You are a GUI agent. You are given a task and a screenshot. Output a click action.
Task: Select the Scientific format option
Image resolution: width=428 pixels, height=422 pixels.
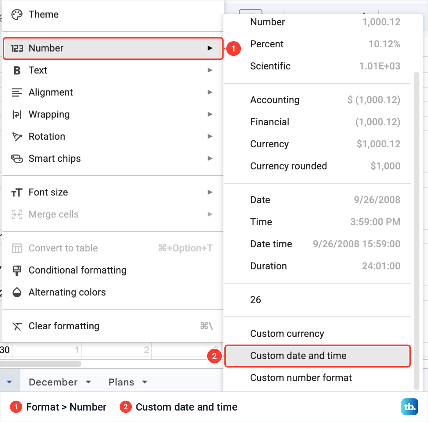tap(318, 66)
